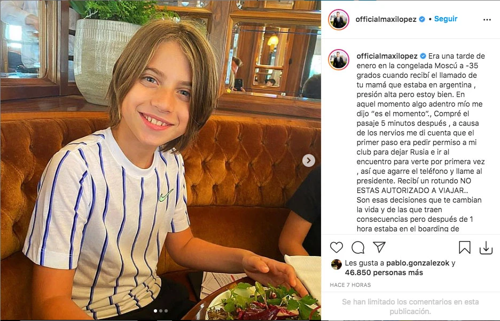
Task: Open three-dot more options menu
Action: click(x=487, y=20)
